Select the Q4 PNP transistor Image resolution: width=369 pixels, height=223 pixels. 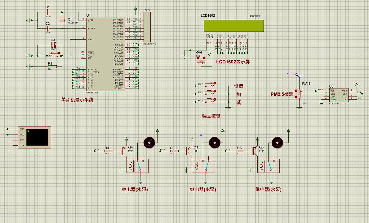point(123,150)
